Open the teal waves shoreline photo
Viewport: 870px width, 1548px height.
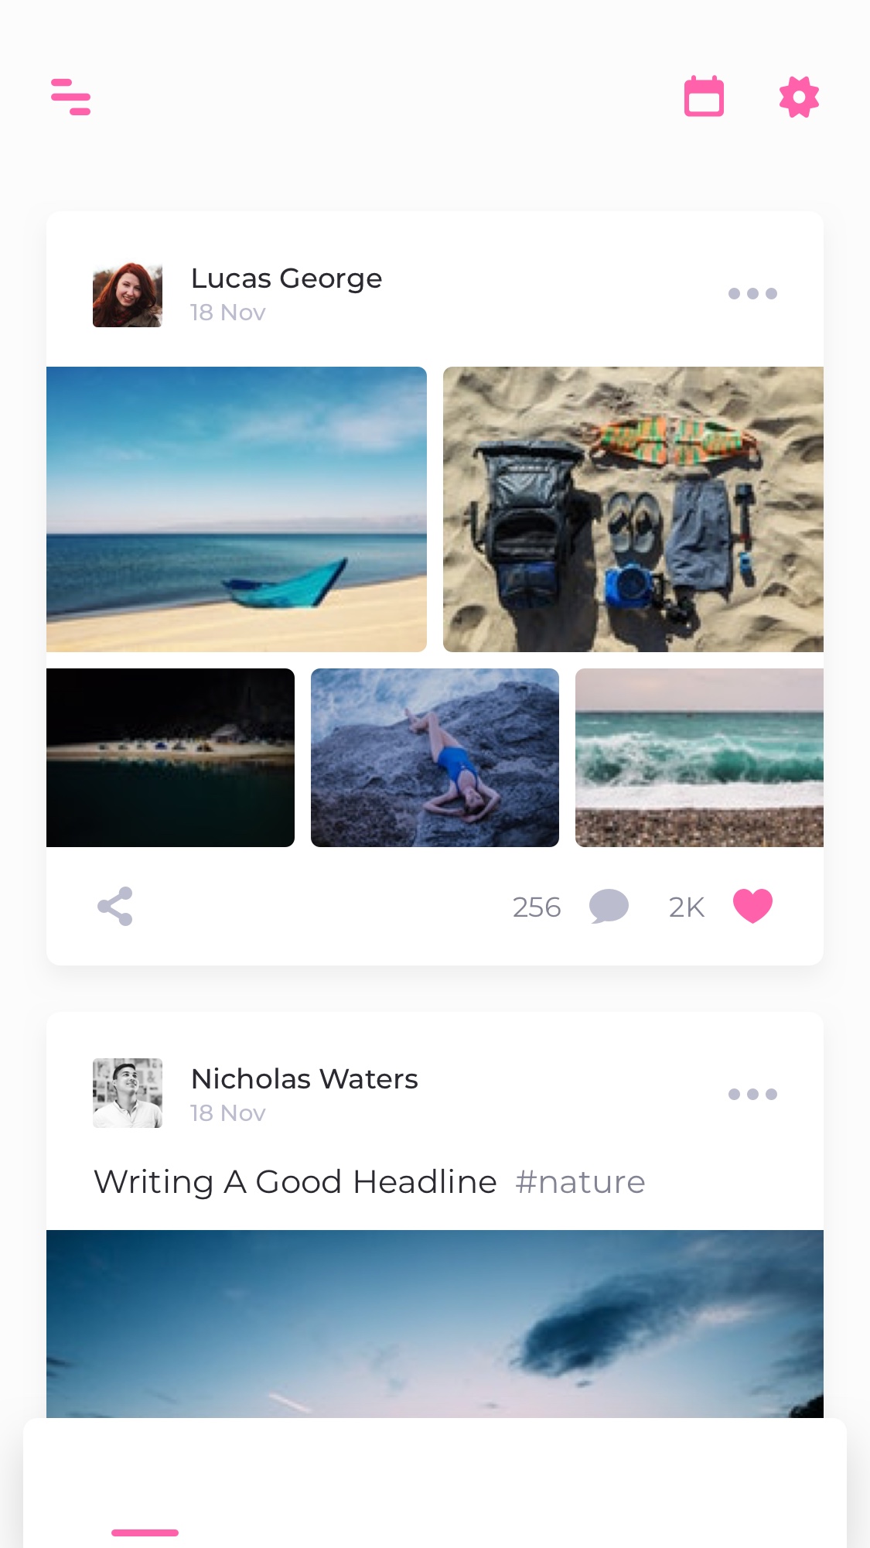coord(699,757)
